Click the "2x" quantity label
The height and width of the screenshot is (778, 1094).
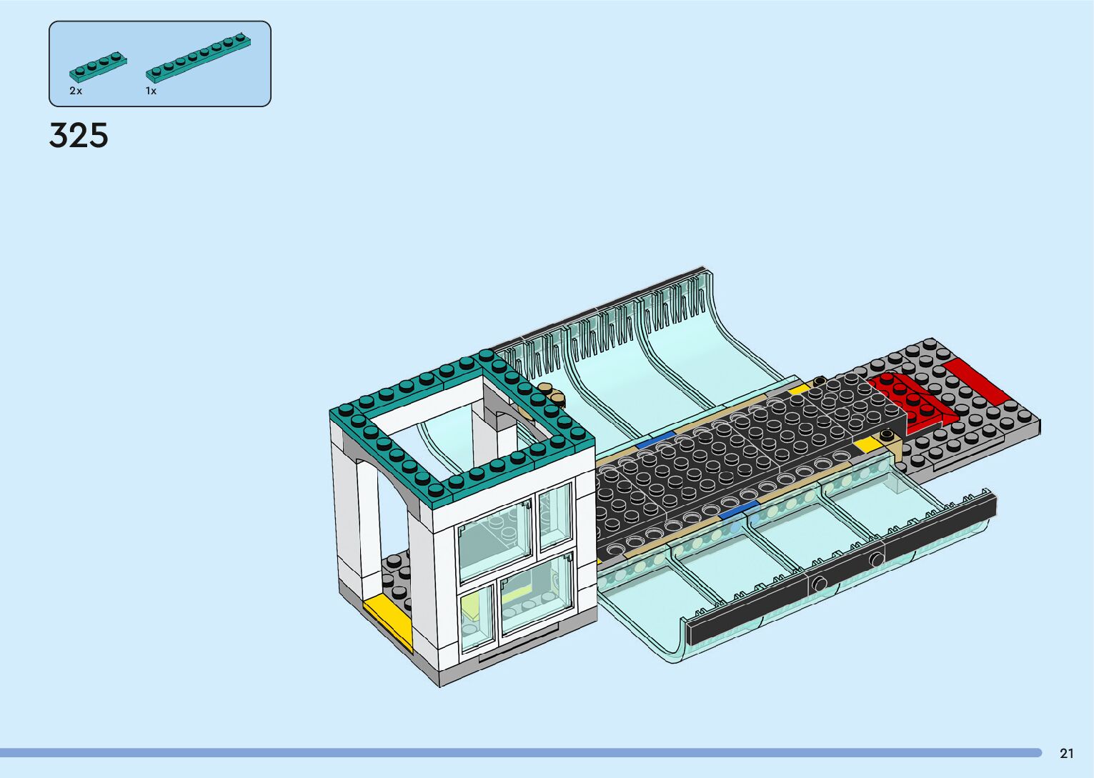click(76, 91)
